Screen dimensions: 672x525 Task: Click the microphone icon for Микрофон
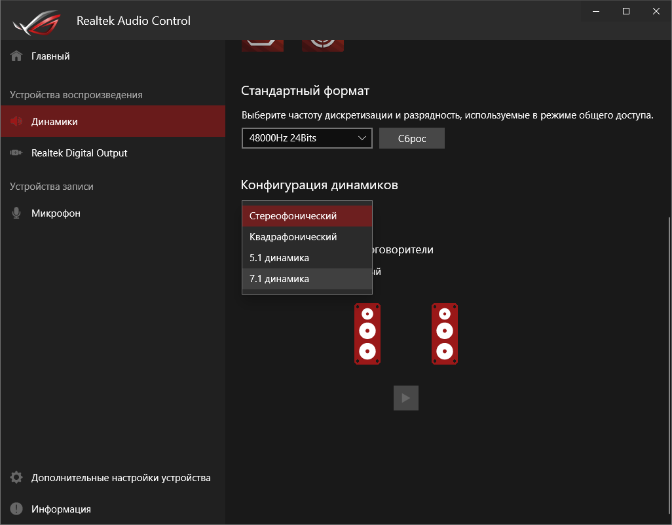point(16,213)
